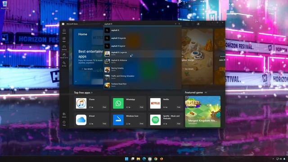288x162 pixels.
Task: Expand Top free apps list
Action: (x=83, y=93)
